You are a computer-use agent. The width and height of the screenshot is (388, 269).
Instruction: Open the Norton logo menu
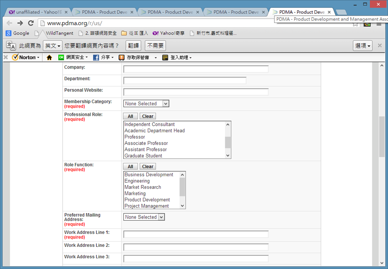(x=26, y=57)
